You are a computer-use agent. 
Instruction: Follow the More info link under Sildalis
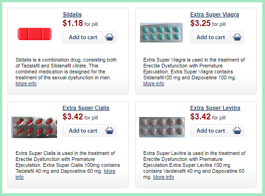(26, 83)
